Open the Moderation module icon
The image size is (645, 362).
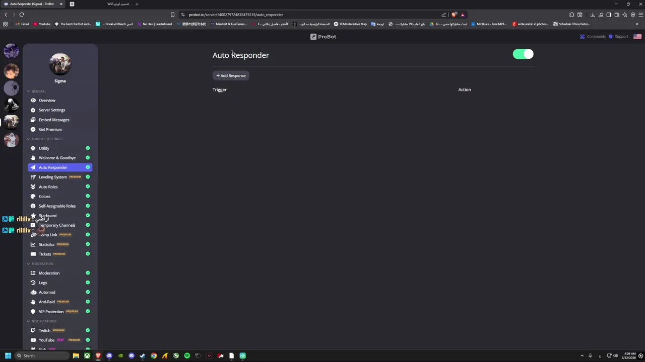point(33,273)
